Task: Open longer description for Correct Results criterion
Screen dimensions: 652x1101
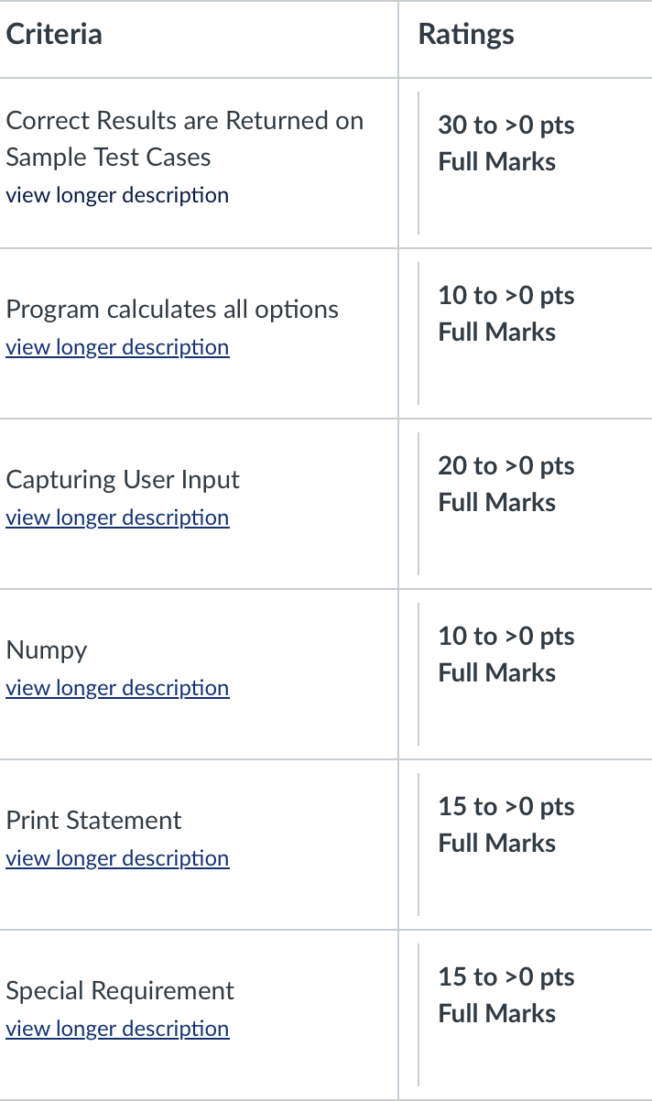Action: pos(117,195)
